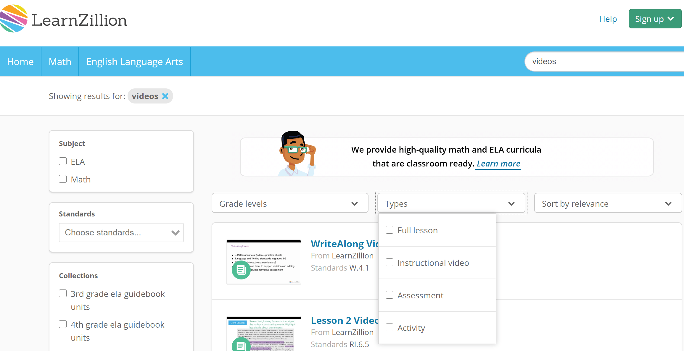The width and height of the screenshot is (684, 351).
Task: Click the Grade levels chevron arrow
Action: coord(354,203)
